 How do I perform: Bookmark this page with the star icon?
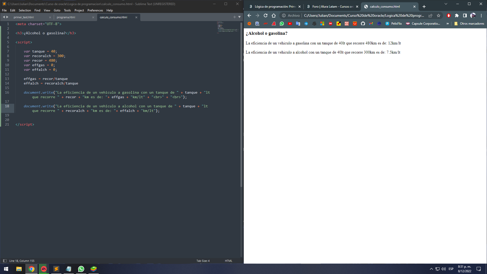(439, 15)
